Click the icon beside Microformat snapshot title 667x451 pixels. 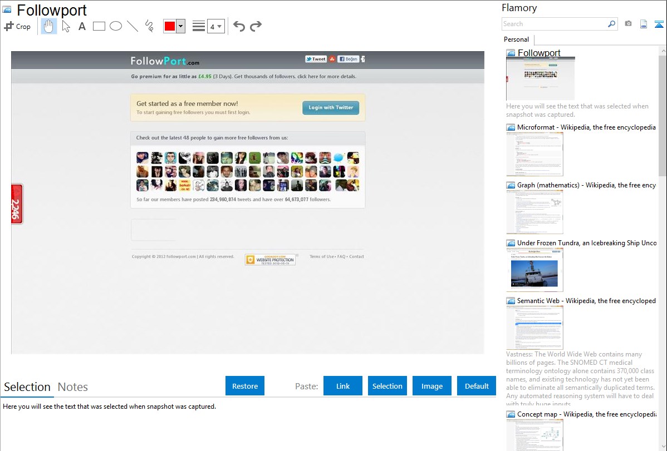point(511,127)
